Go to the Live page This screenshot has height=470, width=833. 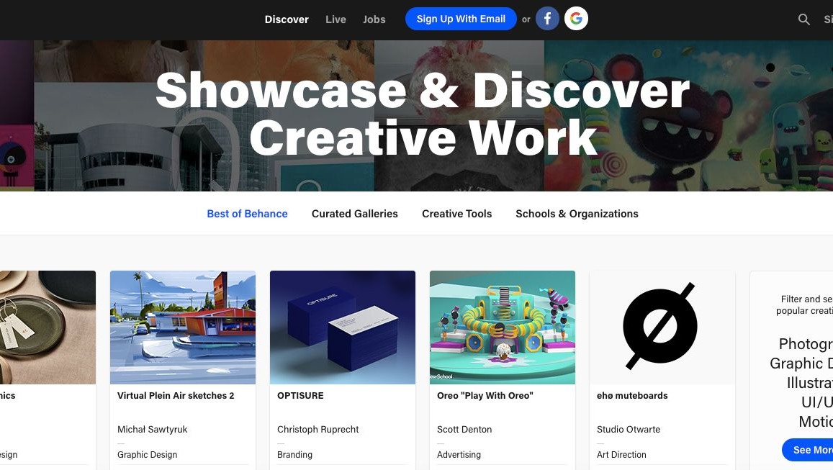coord(336,19)
